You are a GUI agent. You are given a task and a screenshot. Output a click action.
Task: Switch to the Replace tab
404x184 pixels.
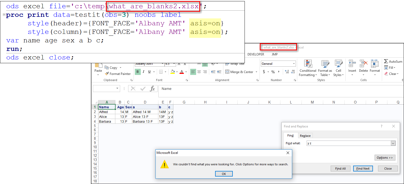click(x=305, y=135)
